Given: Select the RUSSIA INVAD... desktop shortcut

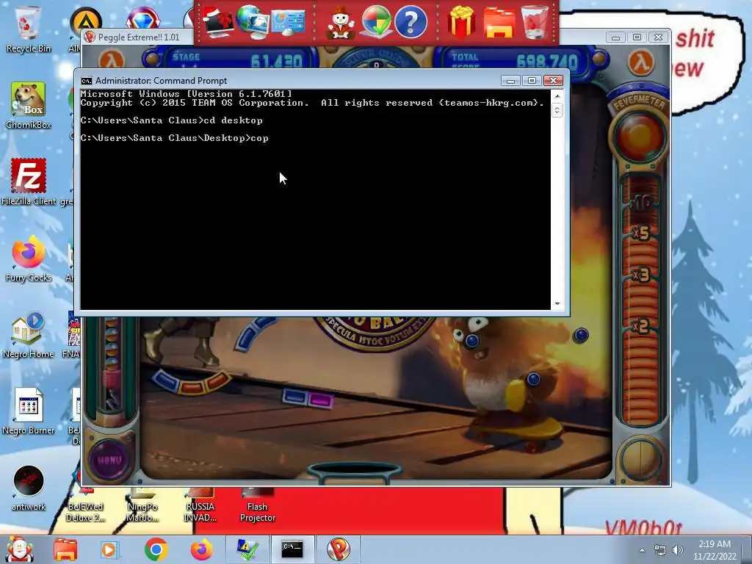Looking at the screenshot, I should (x=200, y=505).
